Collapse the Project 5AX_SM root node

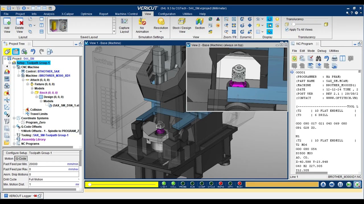[x=5, y=59]
